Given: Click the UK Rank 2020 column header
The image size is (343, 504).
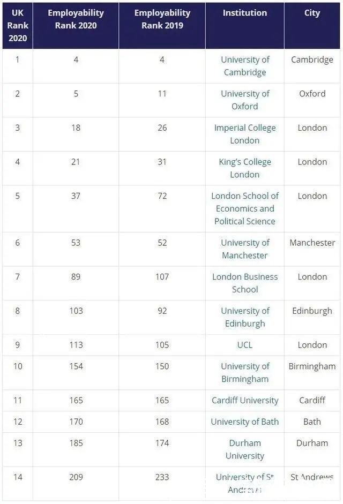Looking at the screenshot, I should (x=18, y=26).
